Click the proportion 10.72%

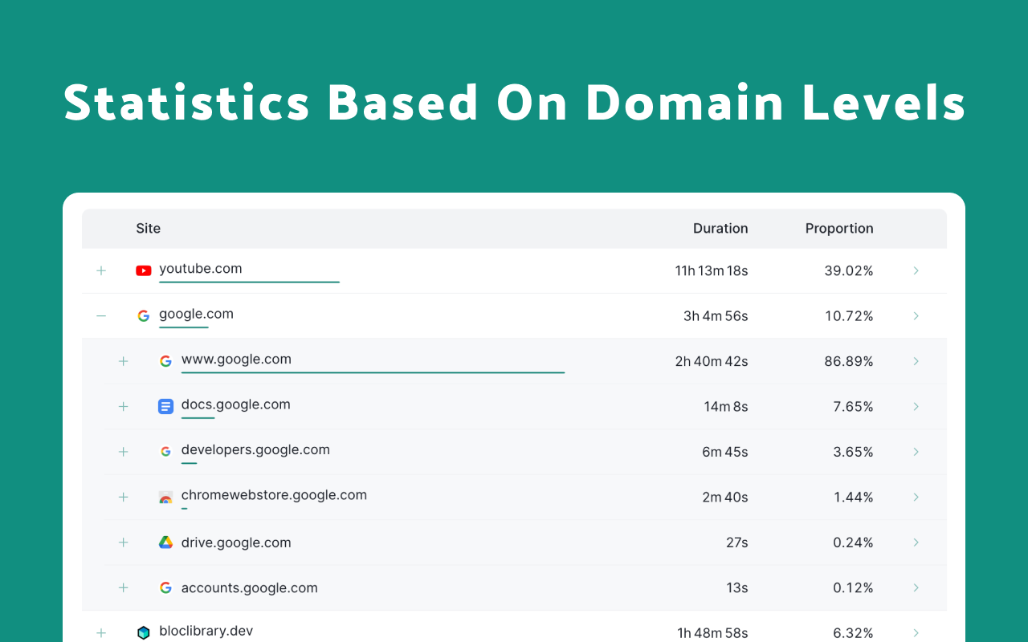(x=849, y=316)
